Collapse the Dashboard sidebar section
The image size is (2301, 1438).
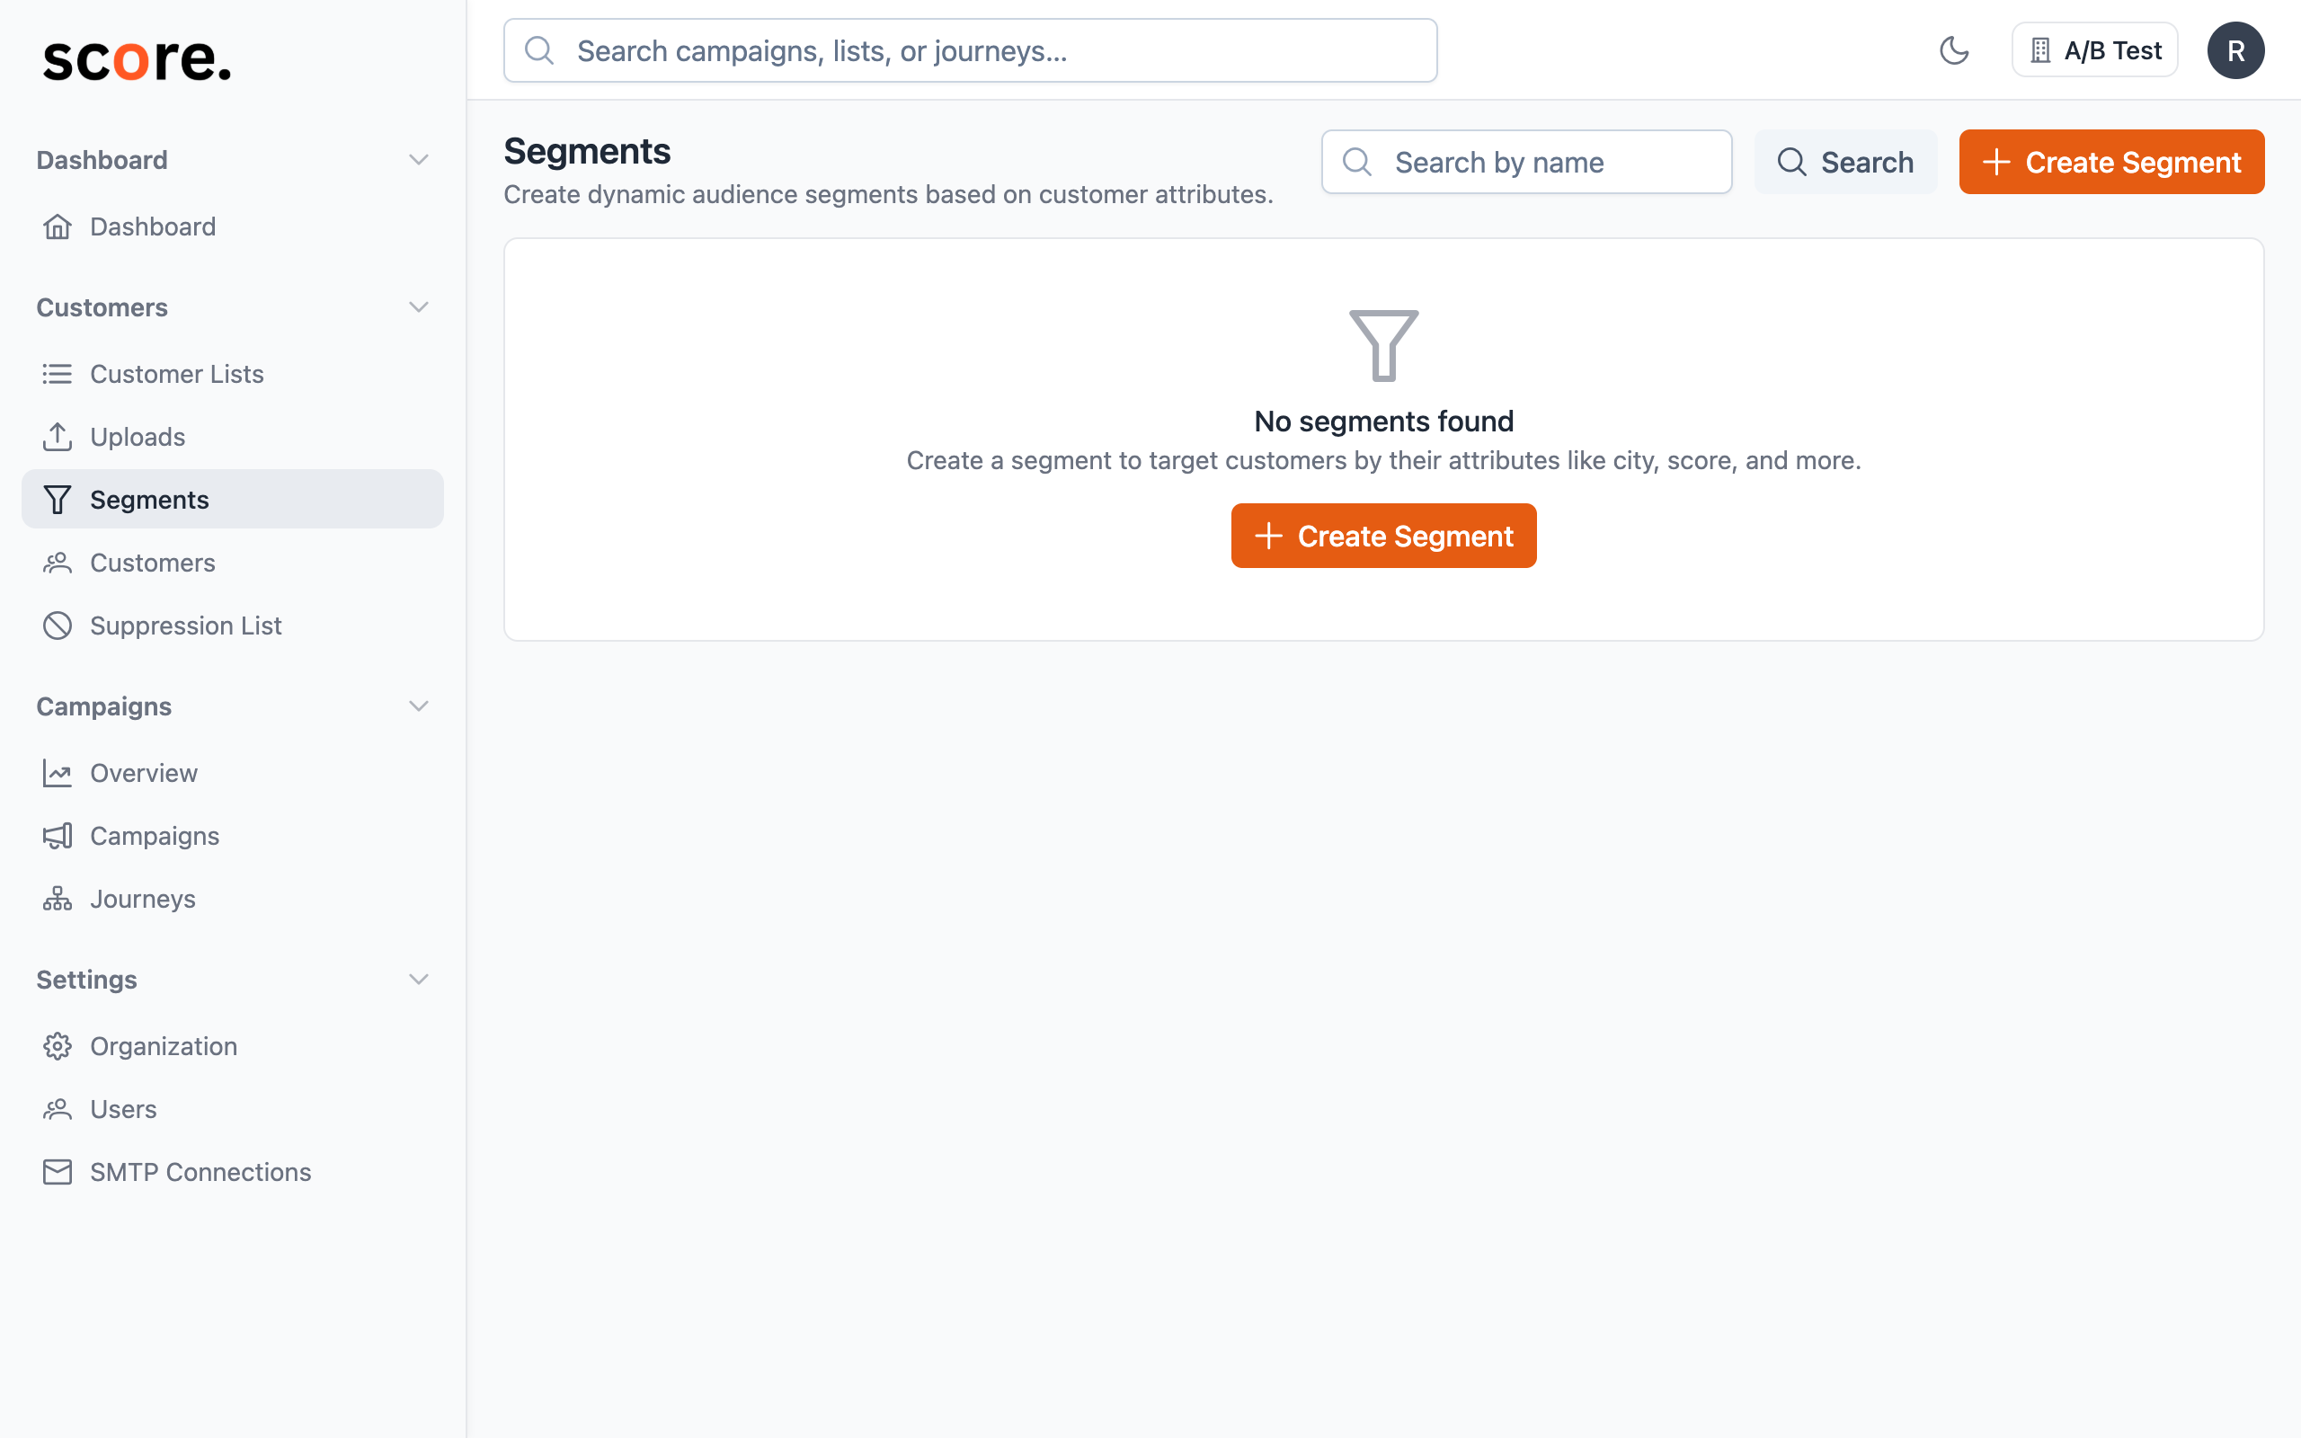coord(418,160)
